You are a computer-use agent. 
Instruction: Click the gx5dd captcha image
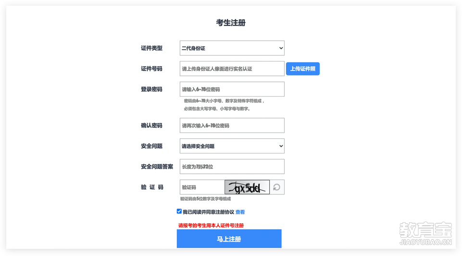[x=247, y=187]
